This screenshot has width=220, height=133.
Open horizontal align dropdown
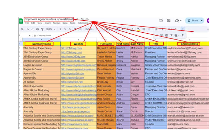157,29
